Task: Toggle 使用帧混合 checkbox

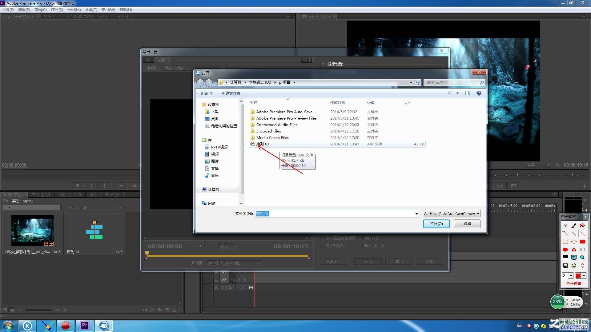Action: coord(322,246)
